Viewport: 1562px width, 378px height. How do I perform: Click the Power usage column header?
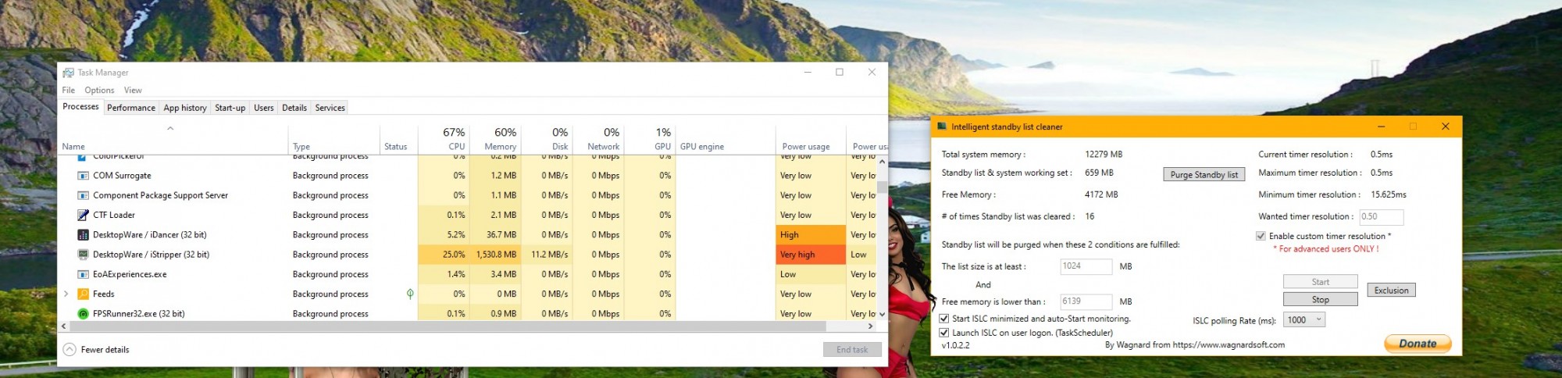tap(811, 138)
